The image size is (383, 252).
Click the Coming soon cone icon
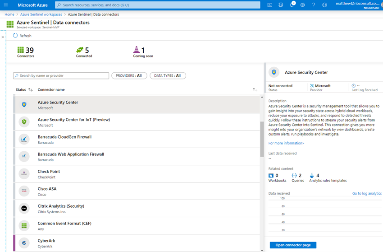pos(137,50)
